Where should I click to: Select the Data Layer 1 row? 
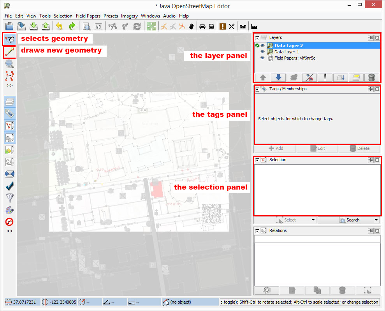[317, 52]
